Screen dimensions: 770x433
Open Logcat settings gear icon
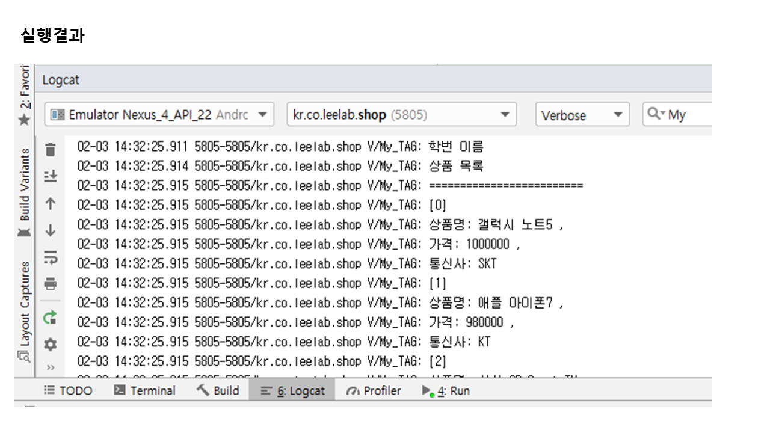point(51,345)
